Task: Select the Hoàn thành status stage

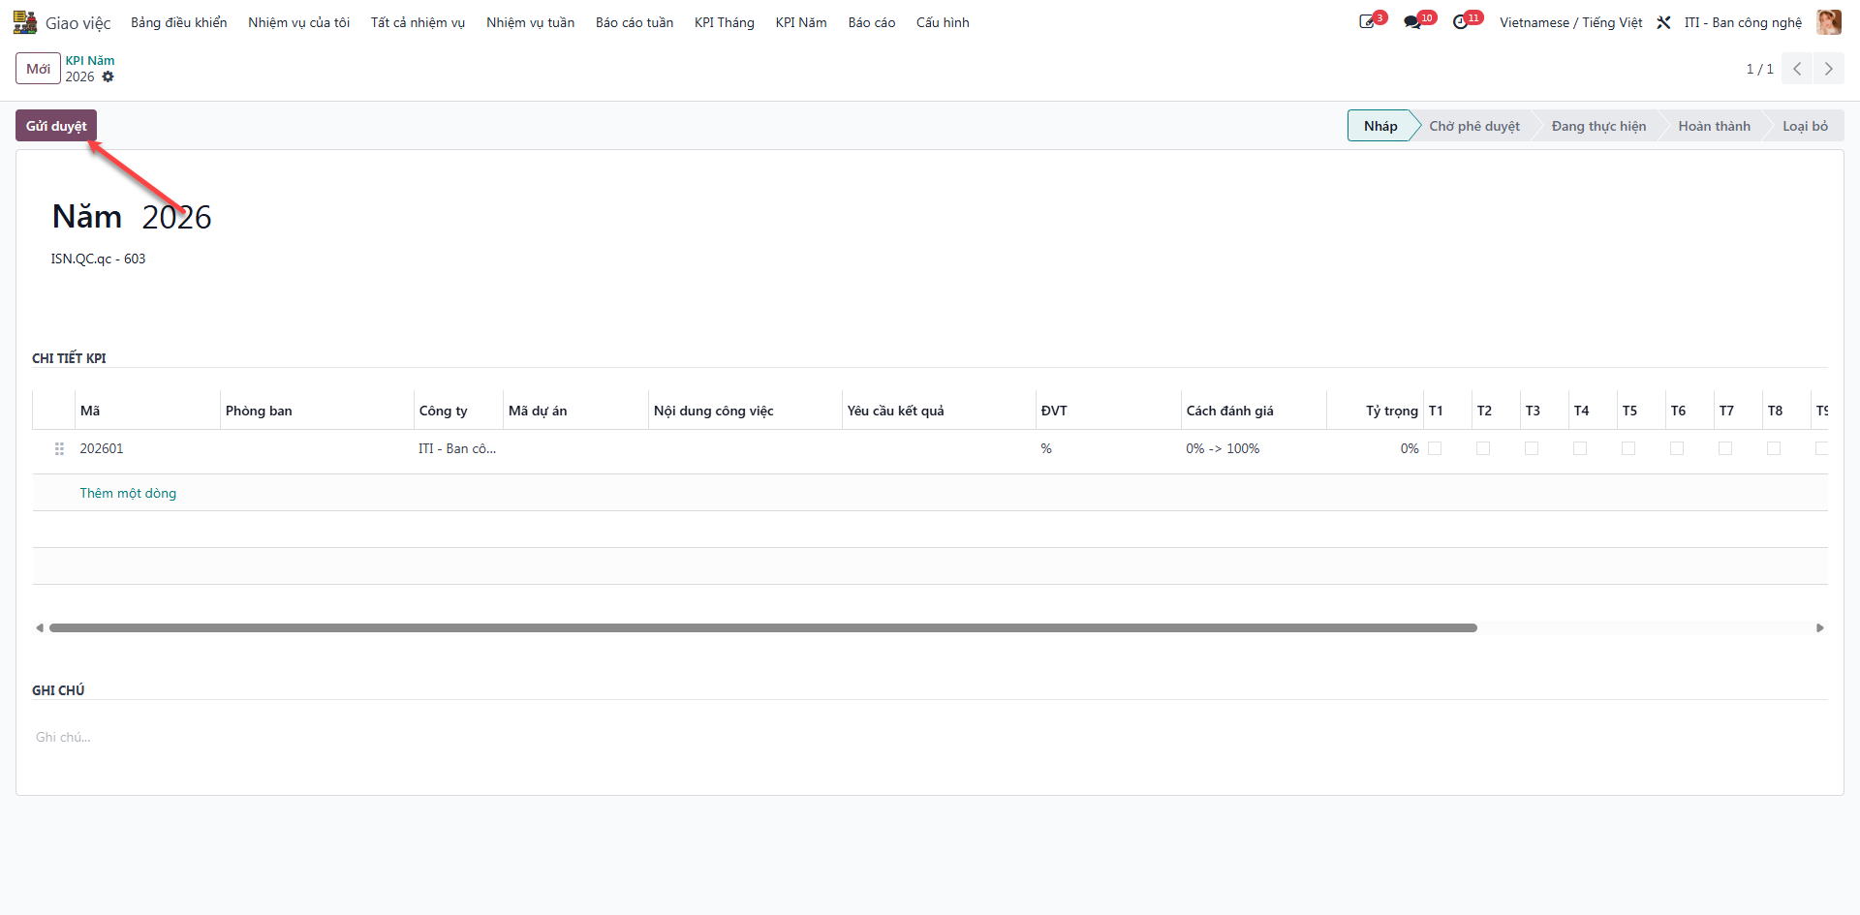Action: pos(1714,126)
